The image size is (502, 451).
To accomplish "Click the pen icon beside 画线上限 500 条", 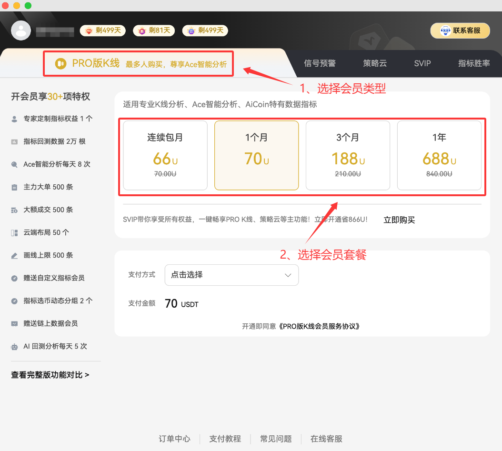I will click(15, 255).
